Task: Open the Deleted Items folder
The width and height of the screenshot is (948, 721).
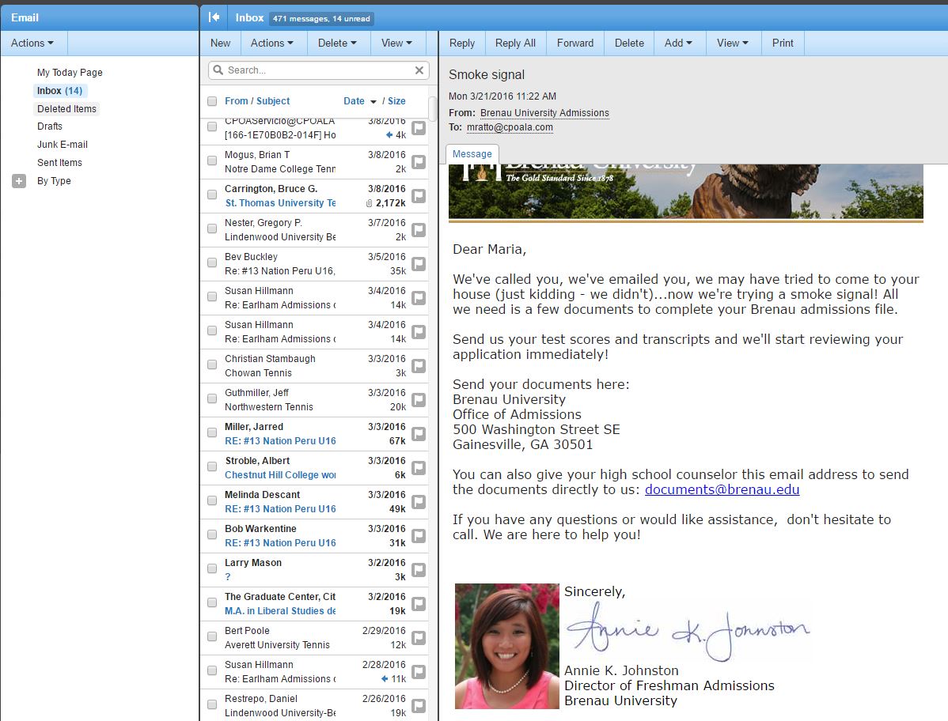Action: [66, 108]
